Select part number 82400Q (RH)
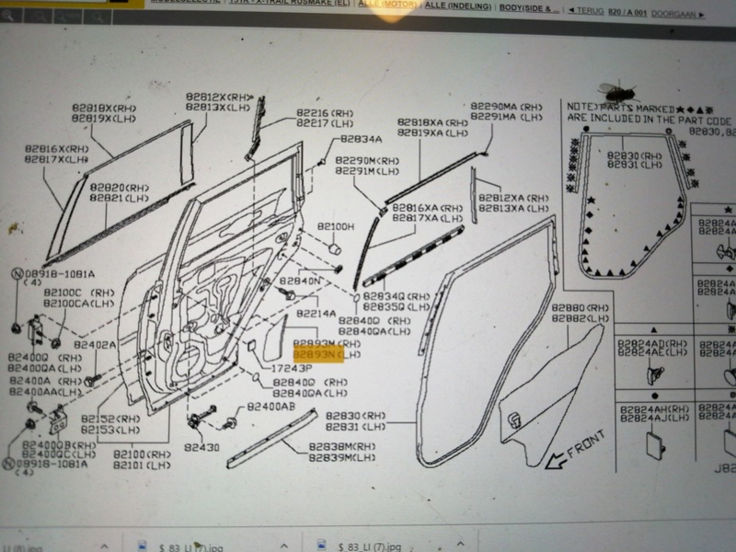The height and width of the screenshot is (552, 736). [x=45, y=358]
